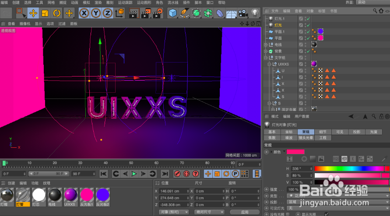Image resolution: width=390 pixels, height=216 pixels.
Task: Open 投影 shadow type dropdown
Action: tap(338, 202)
